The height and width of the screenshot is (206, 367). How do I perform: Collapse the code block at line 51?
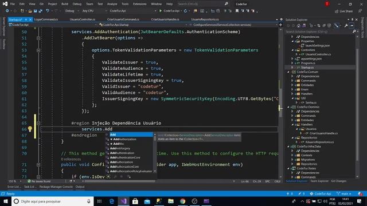[38, 38]
